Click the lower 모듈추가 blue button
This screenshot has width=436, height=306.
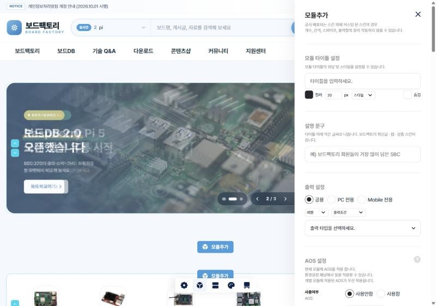(x=215, y=275)
